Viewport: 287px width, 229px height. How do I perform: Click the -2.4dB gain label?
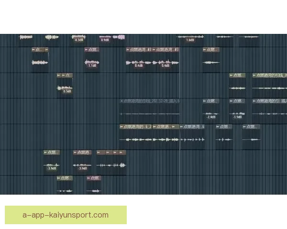[210, 117]
